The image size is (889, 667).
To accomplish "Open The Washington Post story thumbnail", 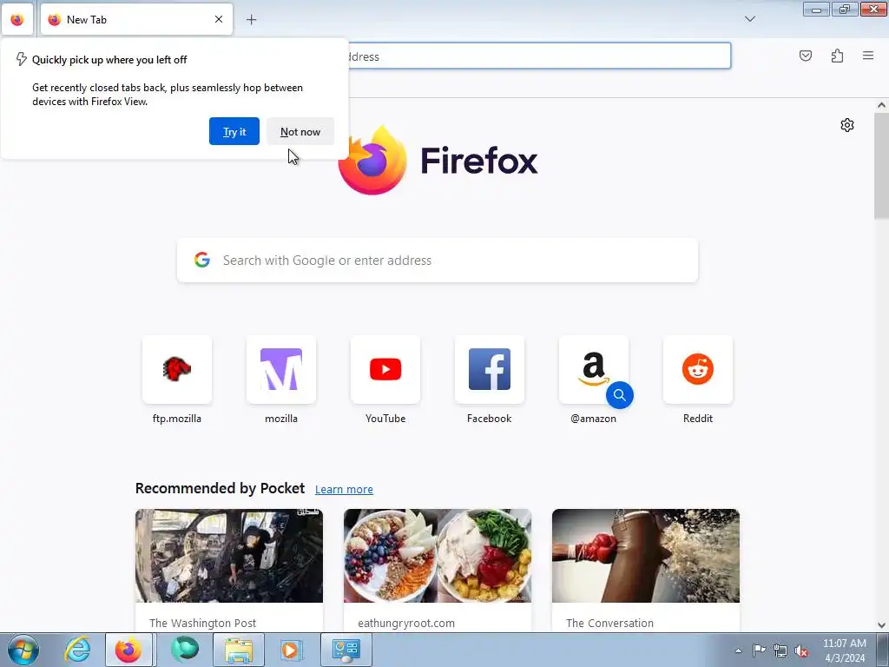I will (x=229, y=556).
